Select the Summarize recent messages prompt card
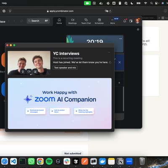 pos(35,111)
